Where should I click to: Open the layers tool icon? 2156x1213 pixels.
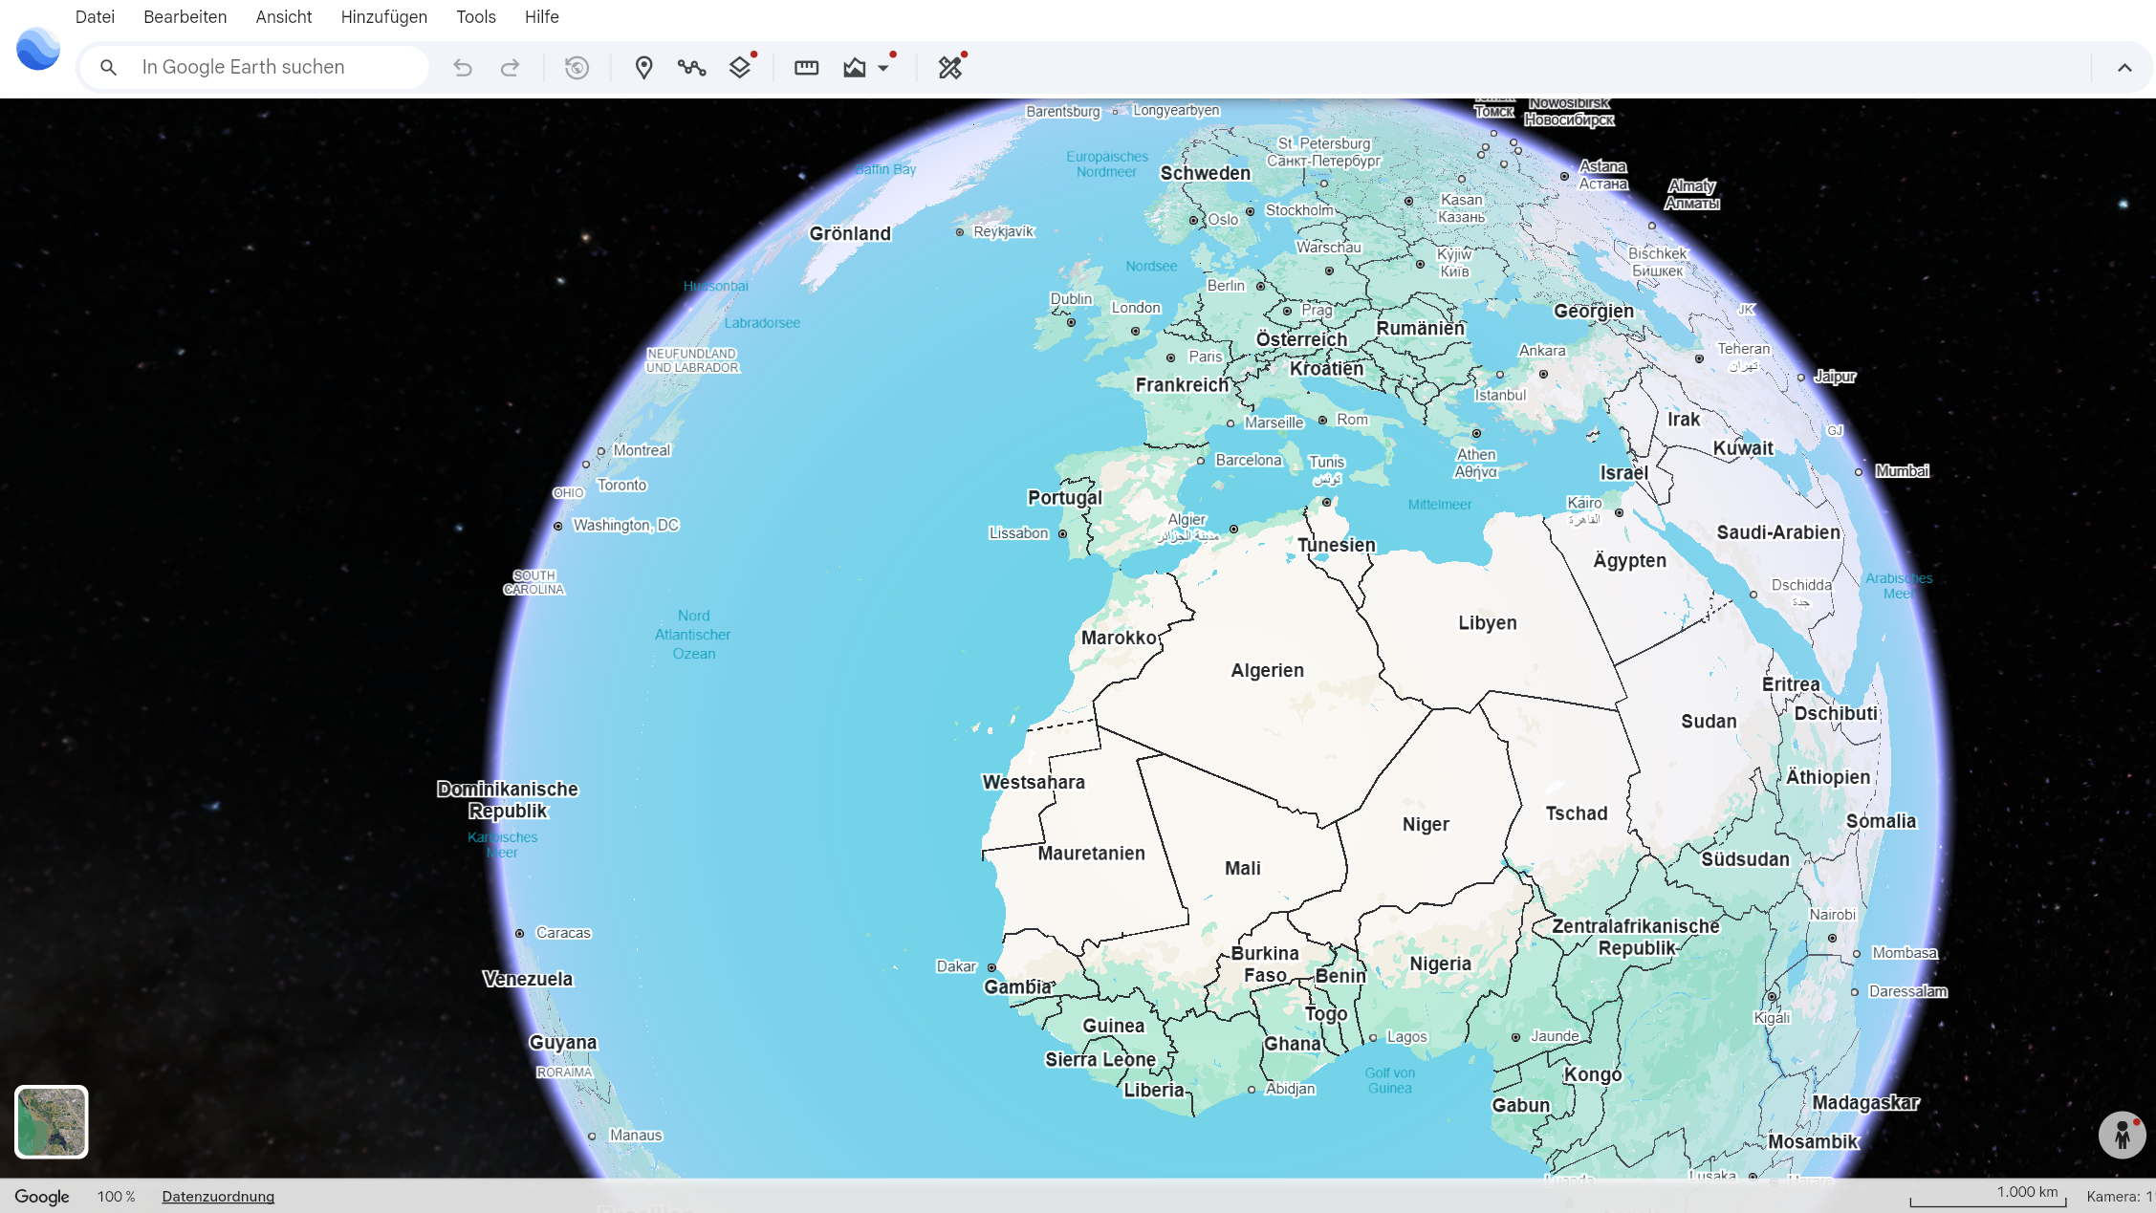[x=740, y=68]
